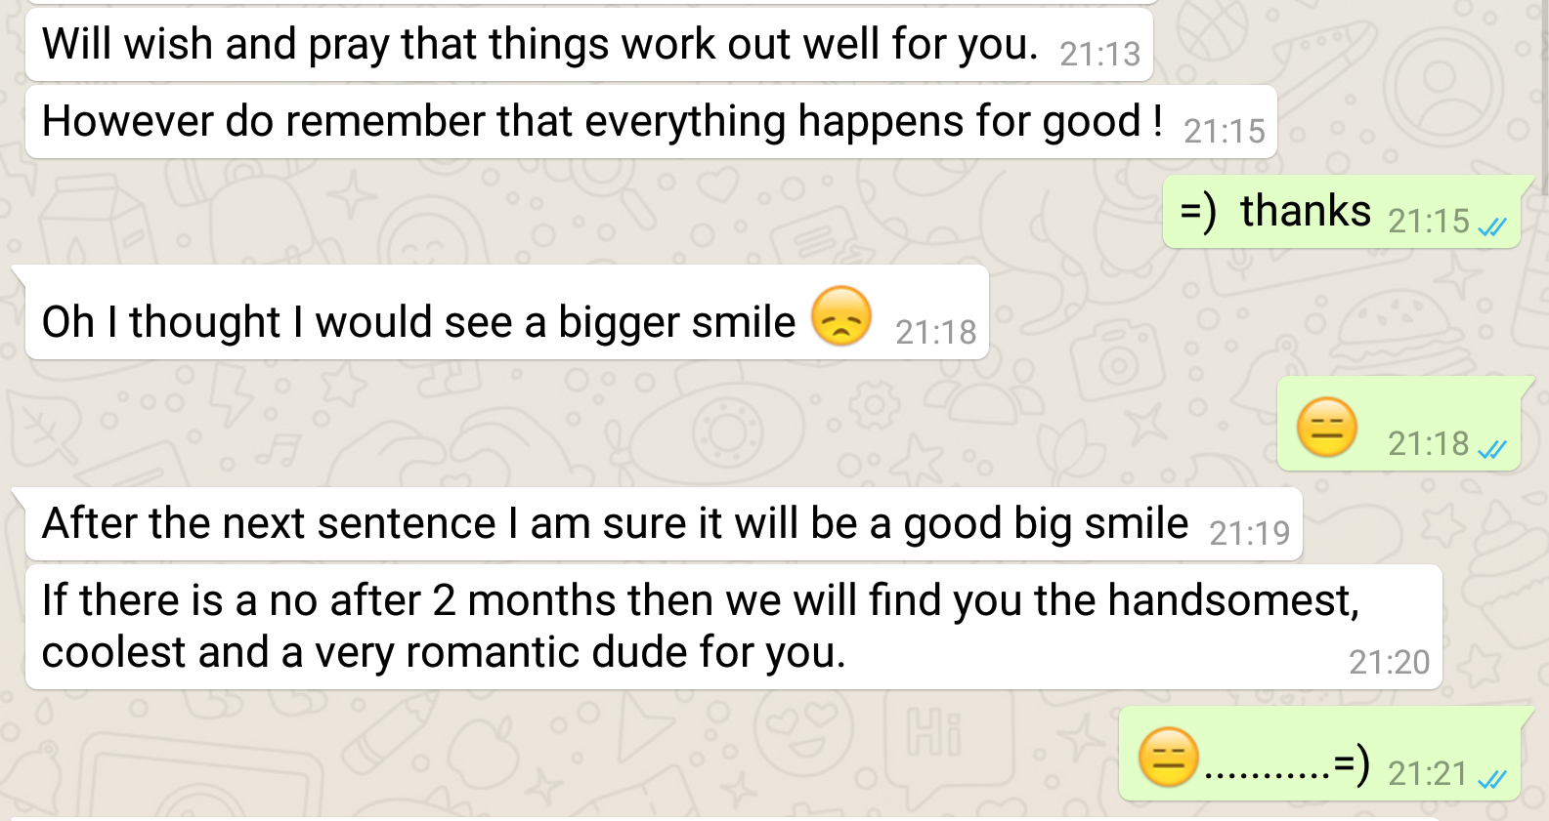The height and width of the screenshot is (821, 1549).
Task: Click blue read ticks on 21:18 emoji message
Action: 1492,449
